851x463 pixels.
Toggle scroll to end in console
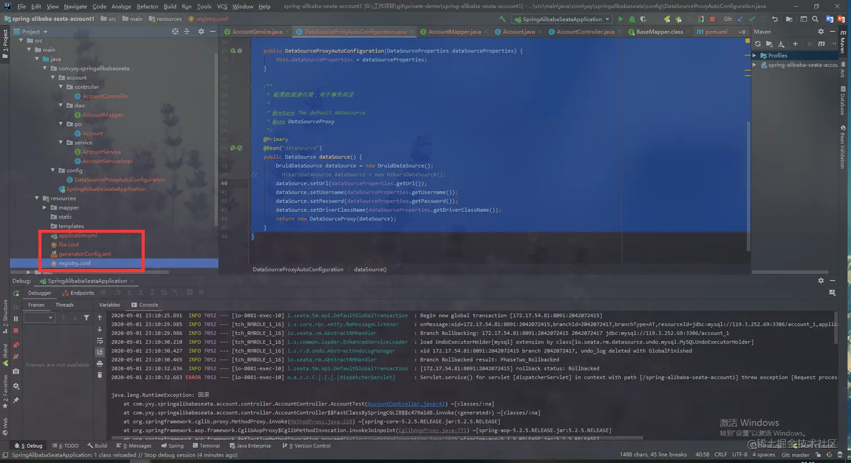100,353
